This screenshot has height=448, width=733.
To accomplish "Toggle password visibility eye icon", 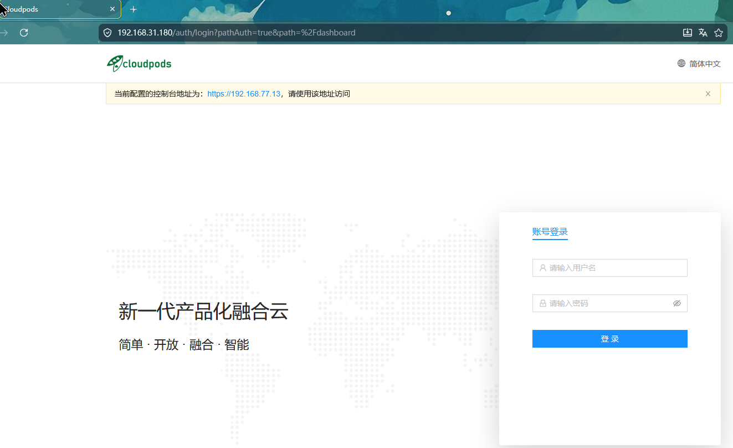I will pos(676,303).
